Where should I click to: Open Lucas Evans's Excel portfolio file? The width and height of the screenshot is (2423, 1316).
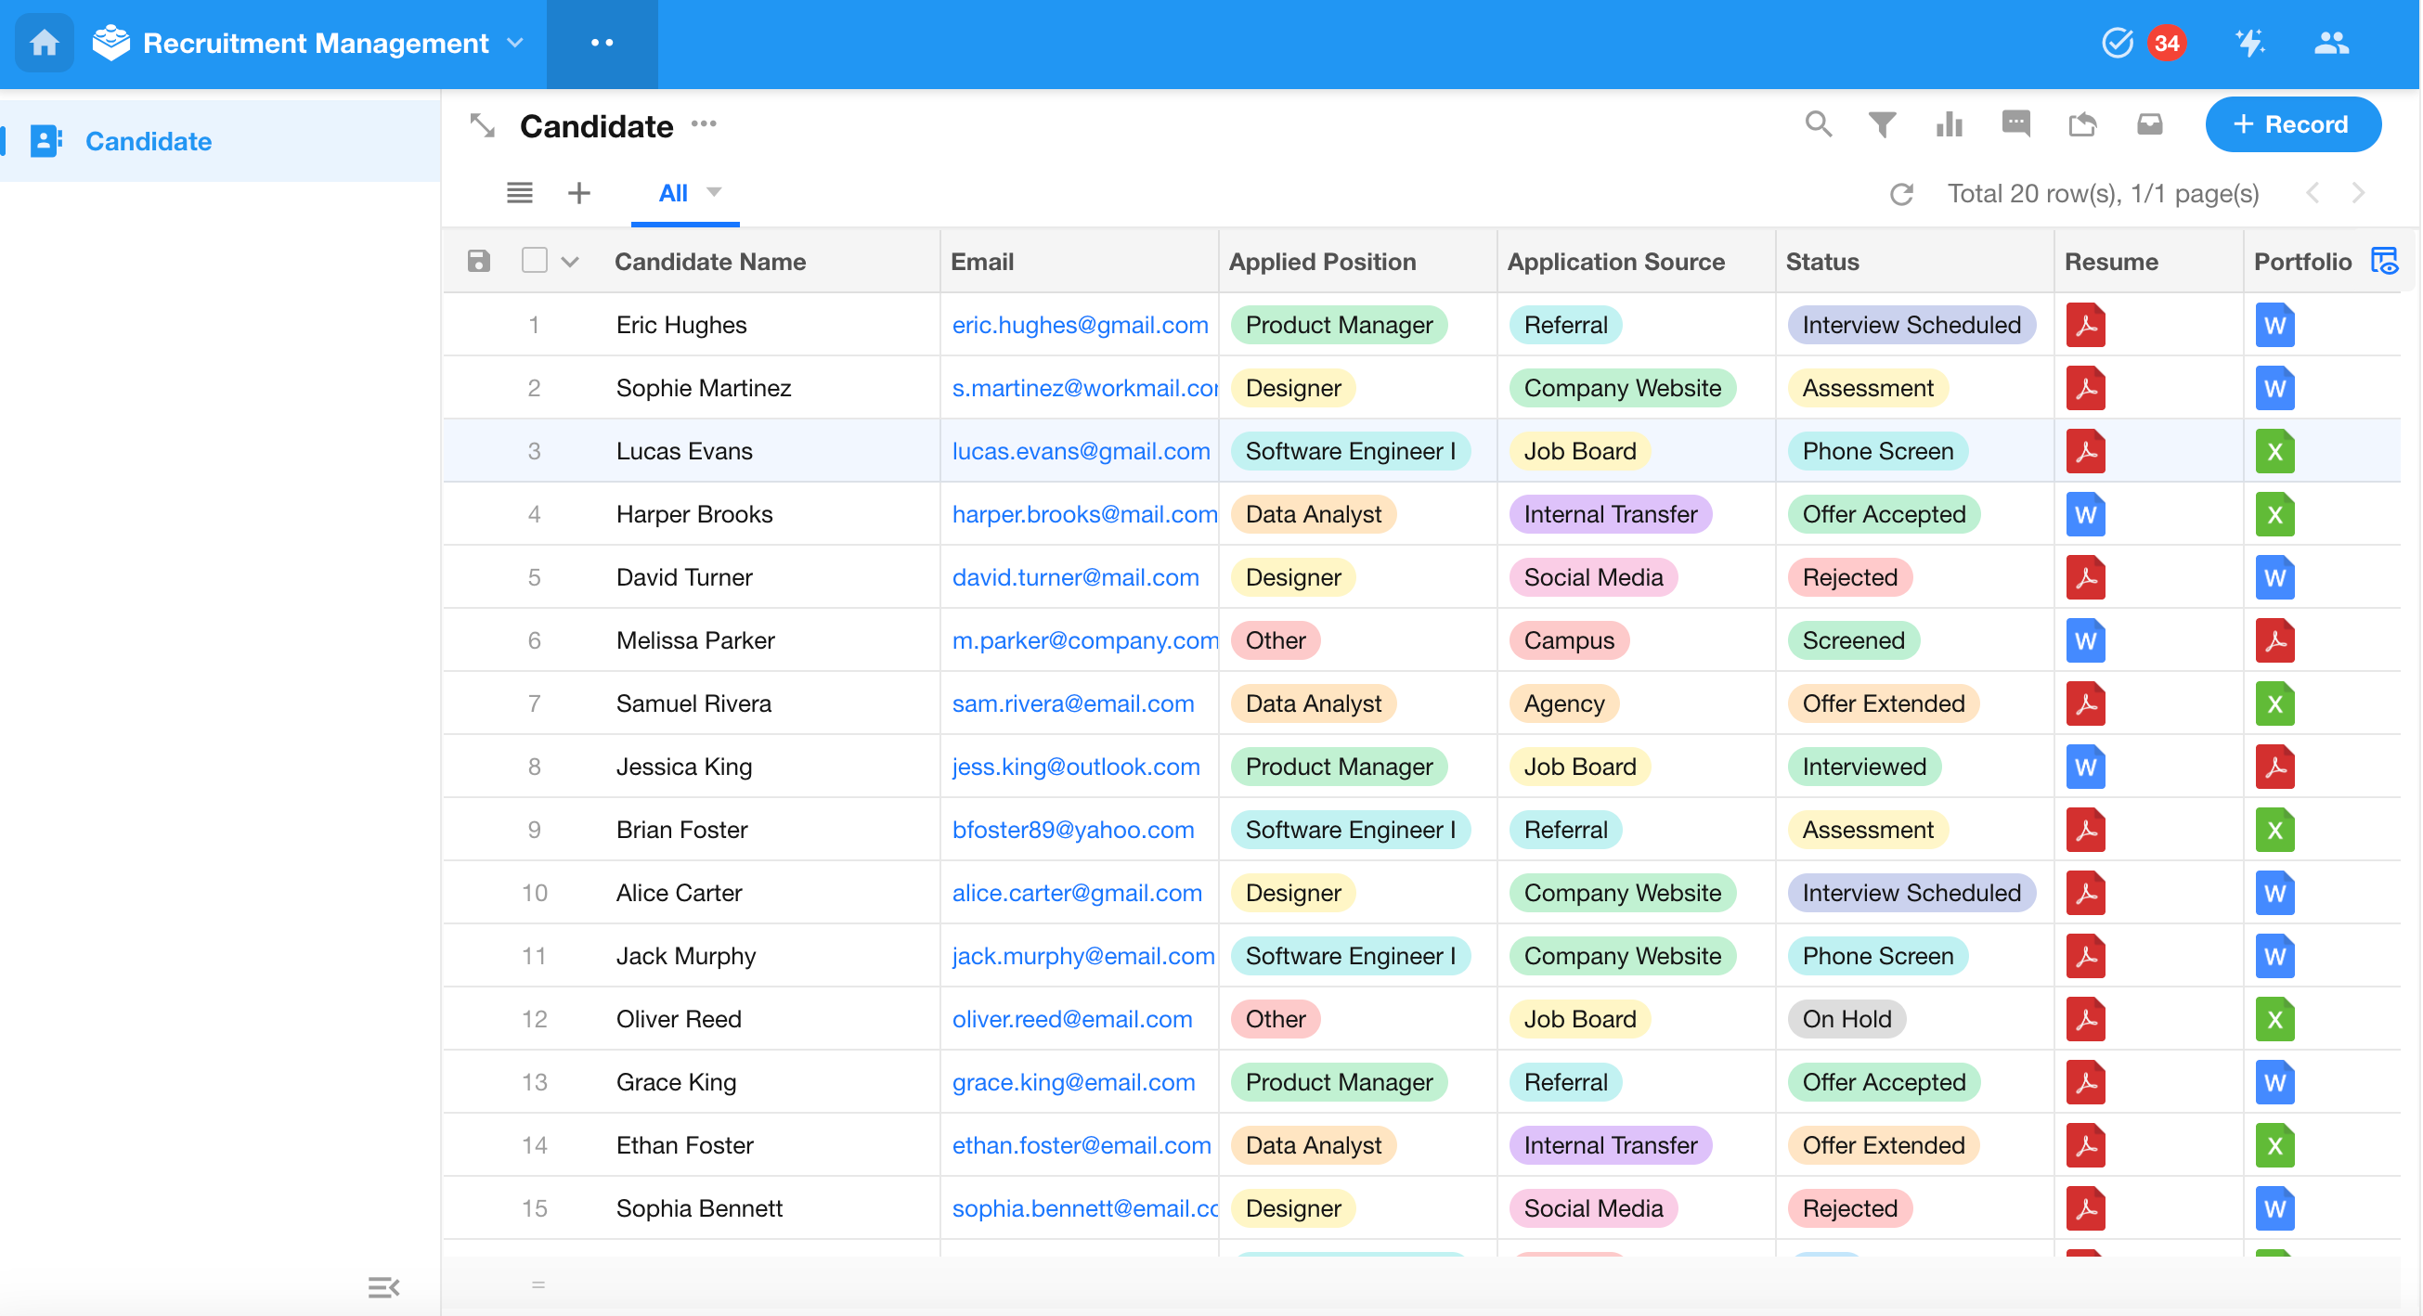(2274, 451)
